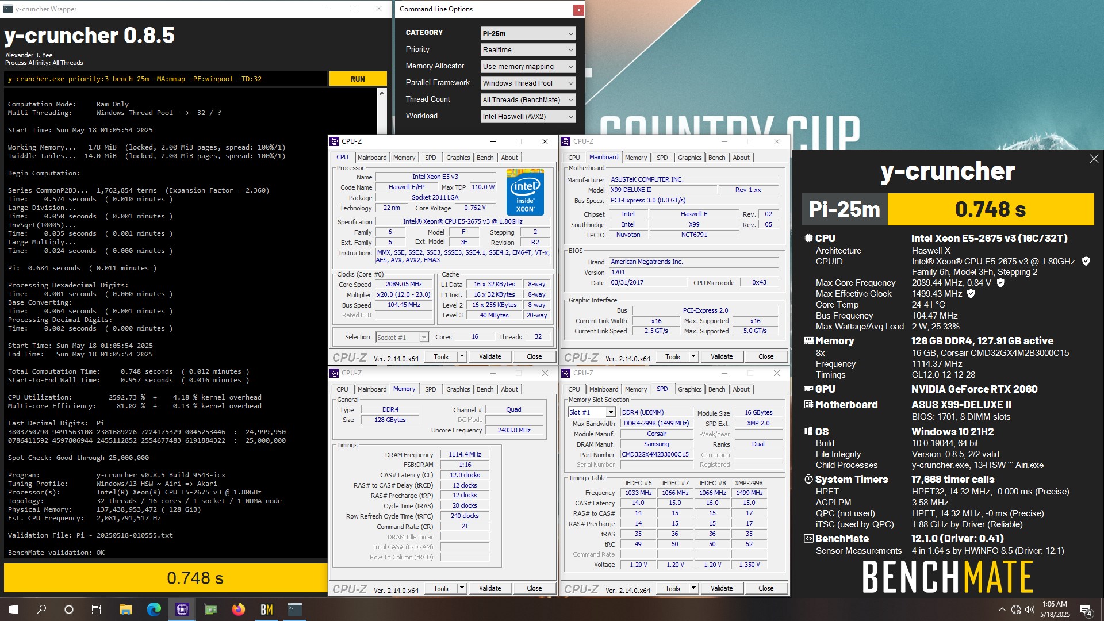
Task: Click the Motherboard icon in BenchMate panel
Action: click(808, 404)
